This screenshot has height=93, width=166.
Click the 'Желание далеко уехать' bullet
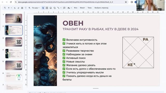(81, 65)
